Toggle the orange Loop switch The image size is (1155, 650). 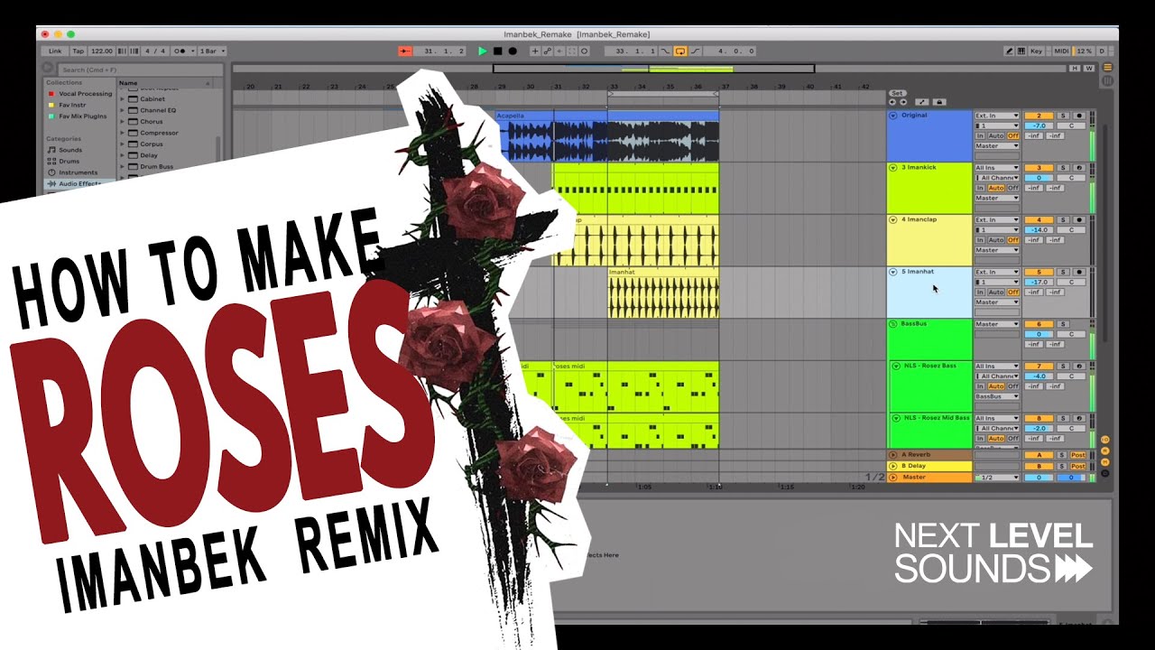(680, 51)
